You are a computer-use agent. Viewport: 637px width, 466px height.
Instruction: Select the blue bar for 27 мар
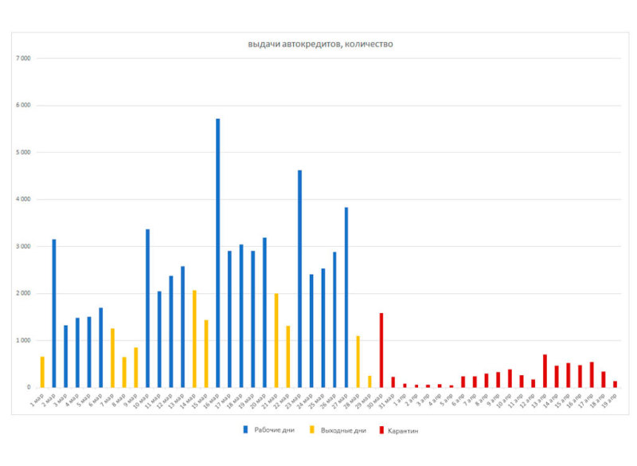click(346, 297)
